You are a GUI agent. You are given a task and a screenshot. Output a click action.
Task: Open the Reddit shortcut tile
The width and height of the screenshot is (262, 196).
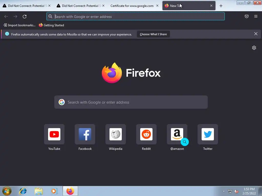pos(146,134)
